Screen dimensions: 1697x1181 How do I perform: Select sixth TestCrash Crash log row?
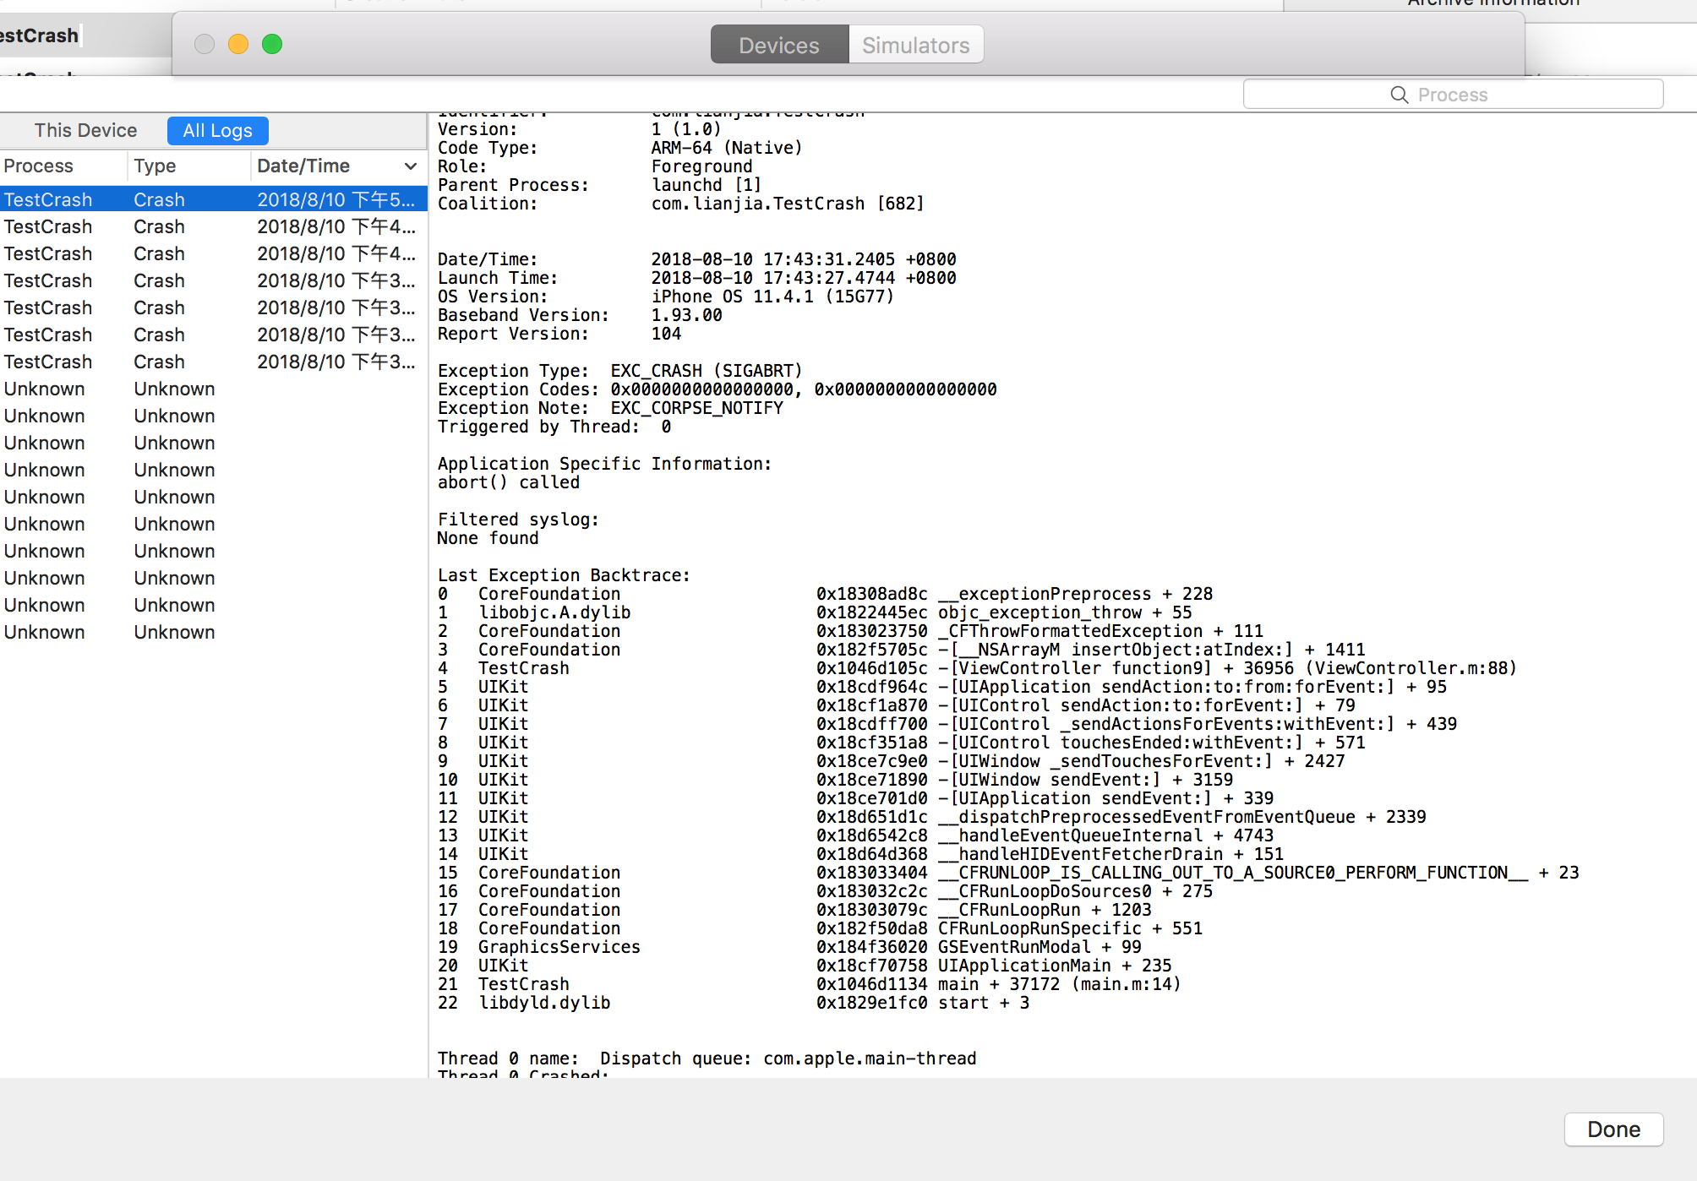tap(214, 335)
